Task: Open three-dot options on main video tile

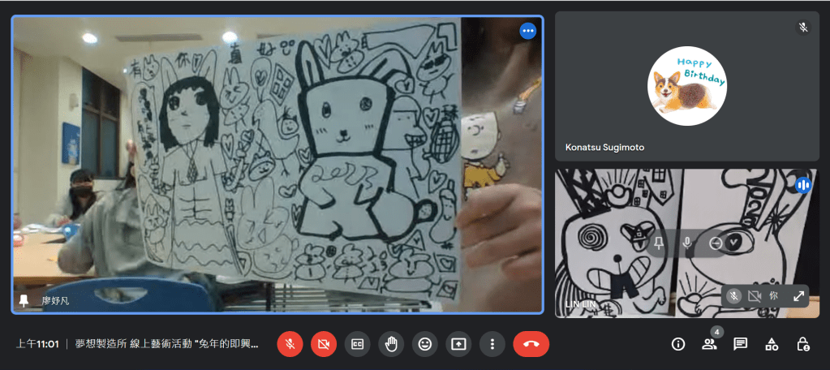Action: (x=528, y=31)
